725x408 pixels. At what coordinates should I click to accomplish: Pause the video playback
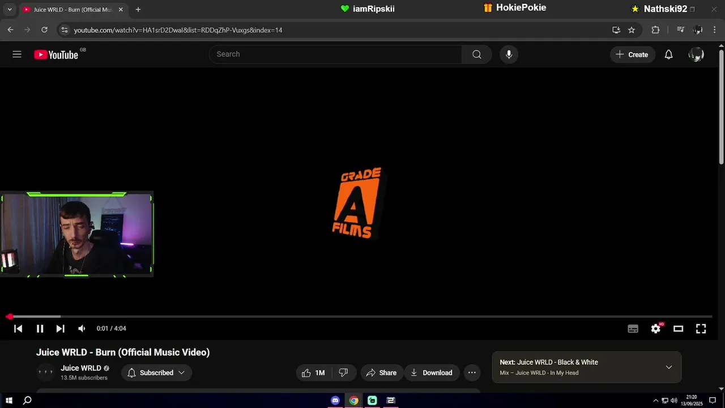tap(40, 329)
